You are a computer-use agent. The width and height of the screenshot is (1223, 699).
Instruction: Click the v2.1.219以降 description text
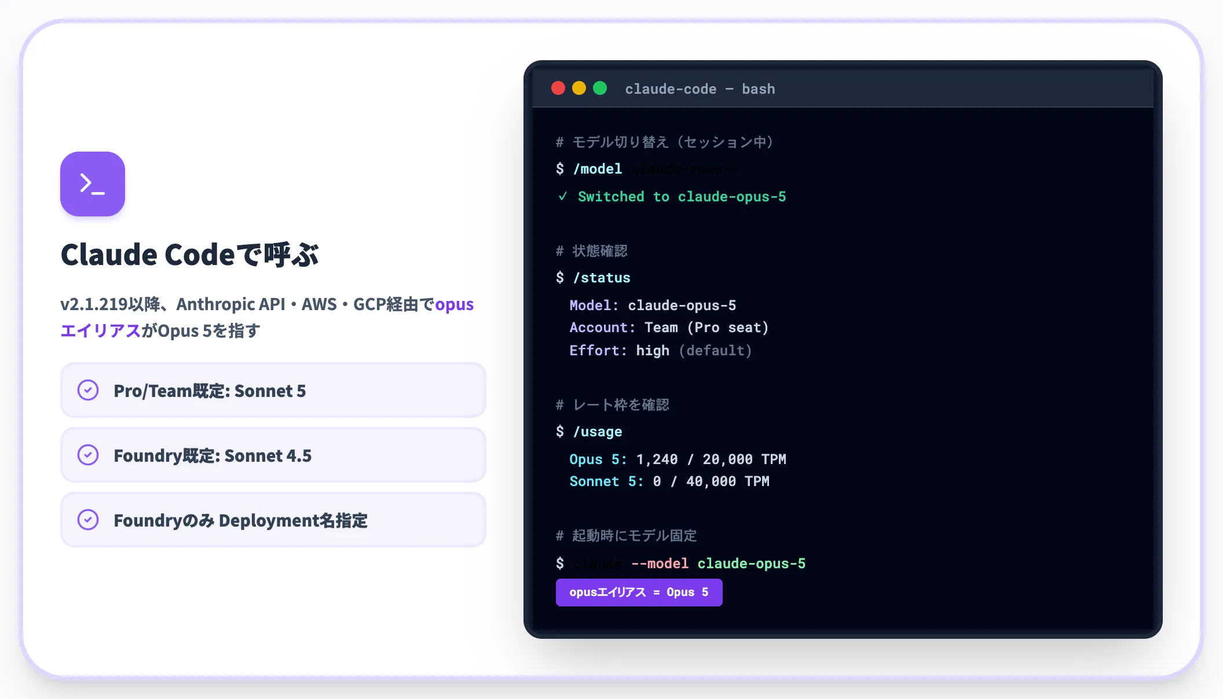point(267,317)
